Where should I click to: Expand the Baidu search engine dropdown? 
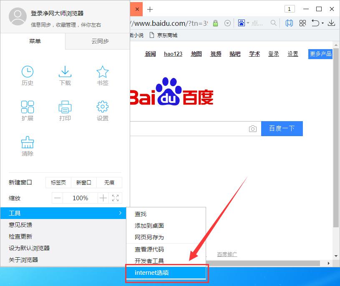click(x=248, y=23)
